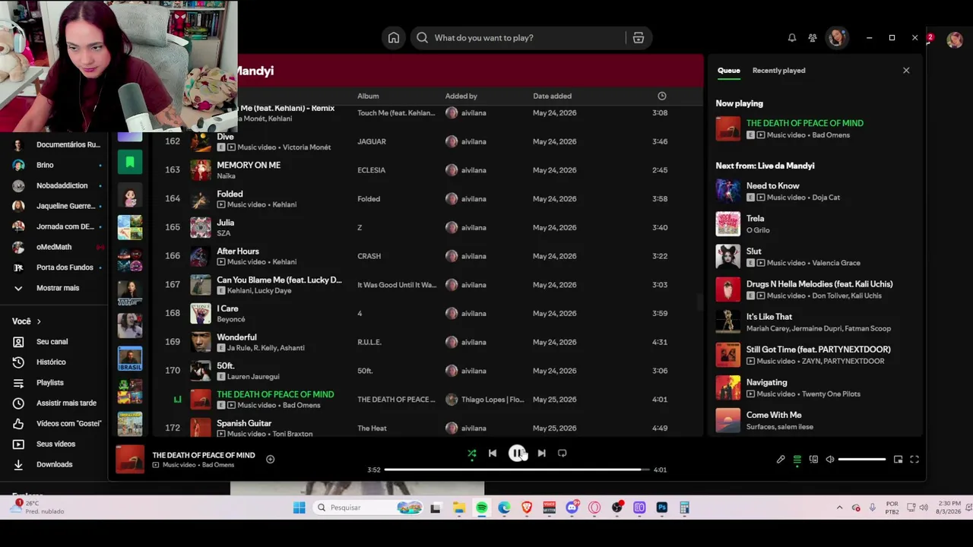973x547 pixels.
Task: Adjust the Spotify volume slider
Action: 862,460
